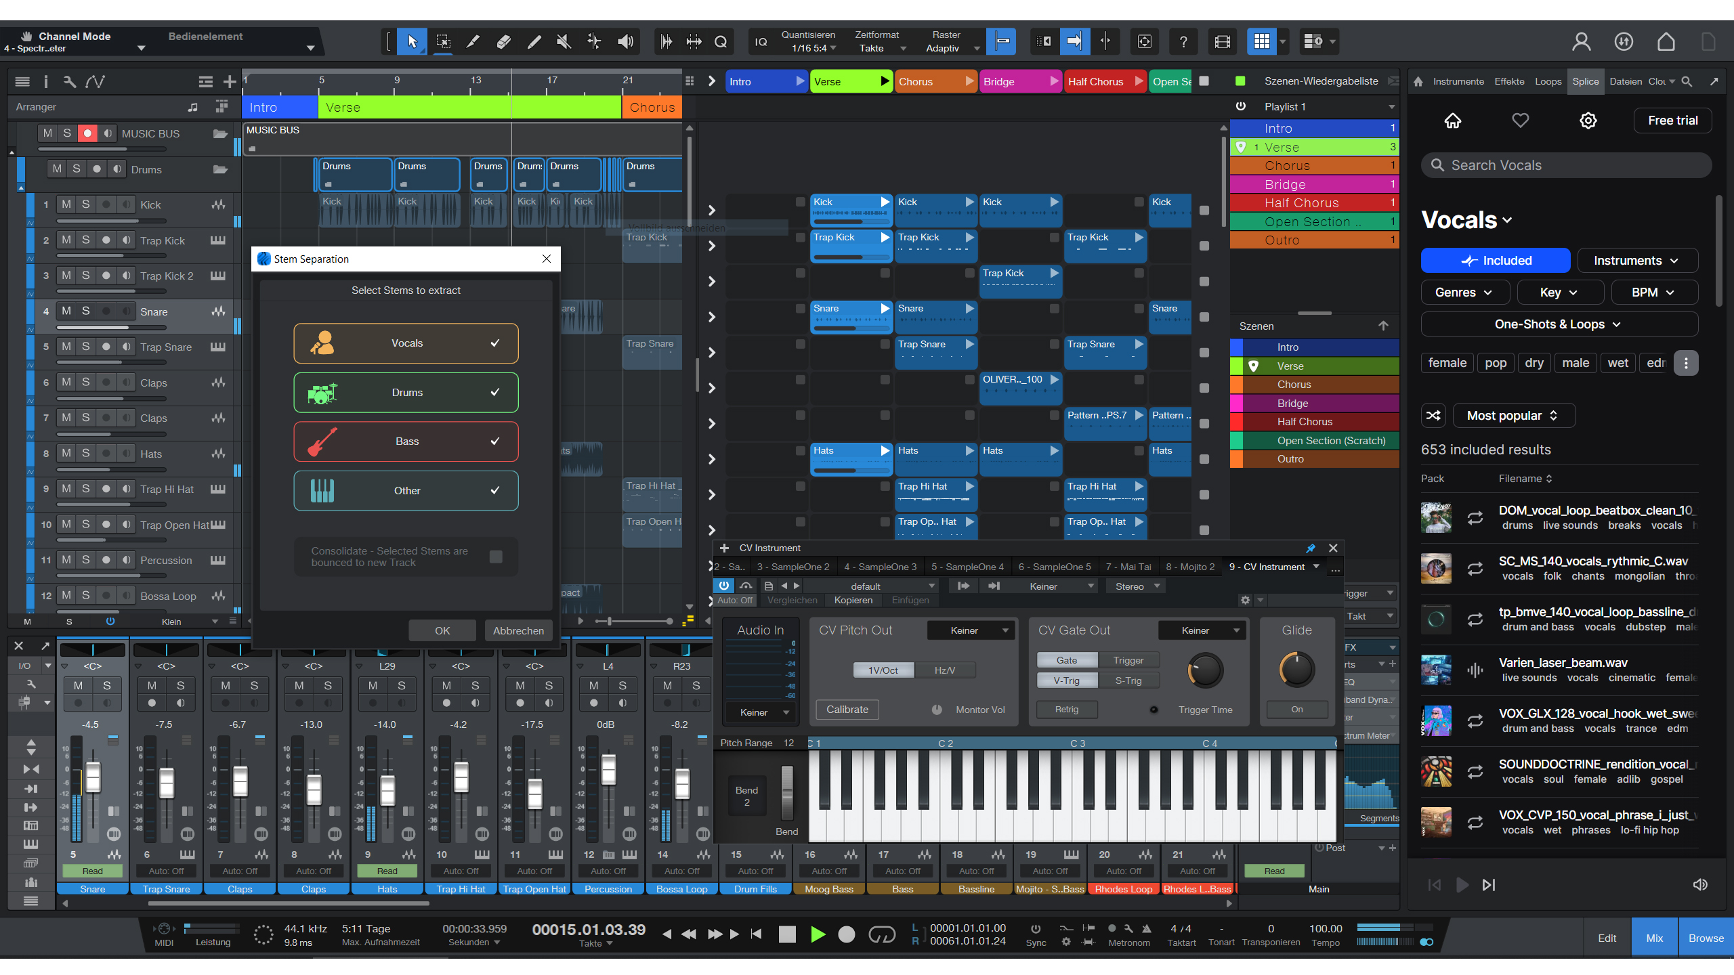
Task: Click OK in the Stem Separation dialog
Action: click(442, 630)
